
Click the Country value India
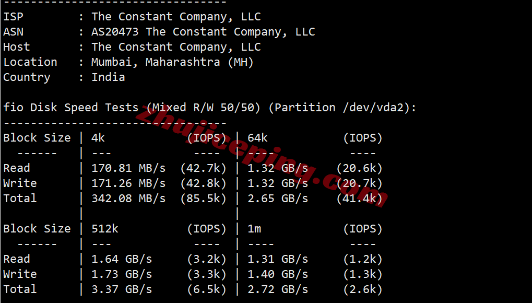tap(108, 77)
